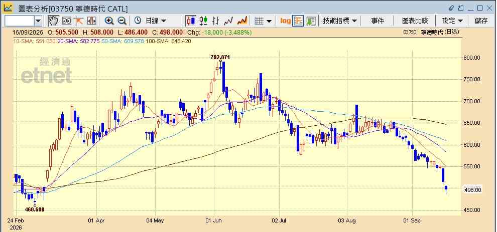Switch to hollow candle chart type
The height and width of the screenshot is (232, 497).
pyautogui.click(x=203, y=21)
